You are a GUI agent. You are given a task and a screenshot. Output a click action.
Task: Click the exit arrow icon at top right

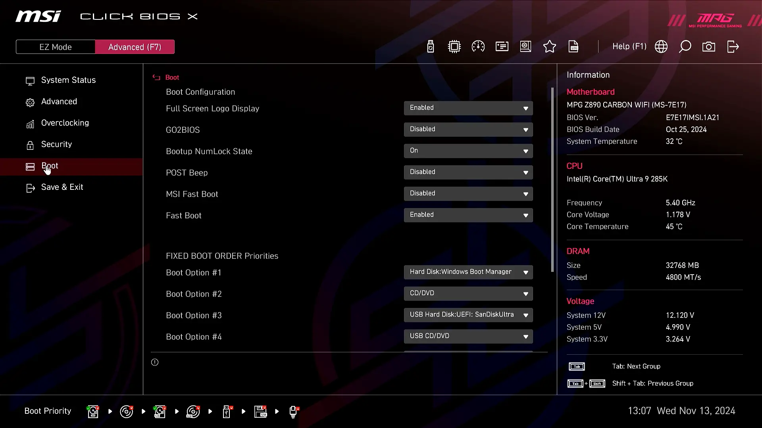tap(733, 47)
